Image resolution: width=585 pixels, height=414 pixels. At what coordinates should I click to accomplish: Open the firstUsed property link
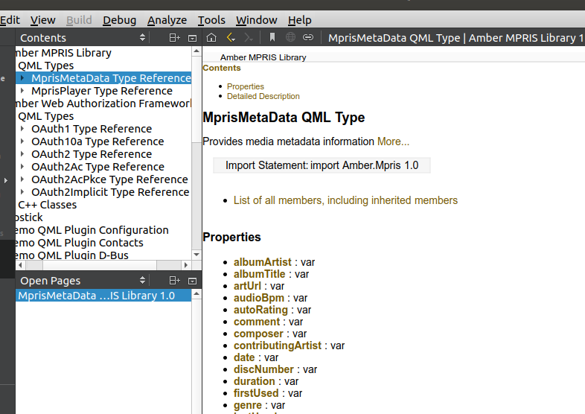pos(256,393)
